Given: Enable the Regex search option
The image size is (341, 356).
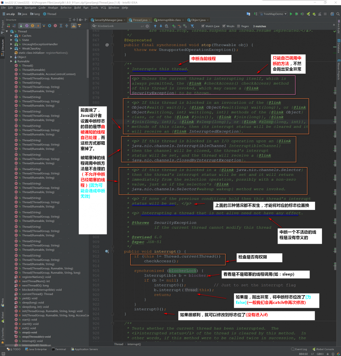Looking at the screenshot, I should click(x=239, y=26).
